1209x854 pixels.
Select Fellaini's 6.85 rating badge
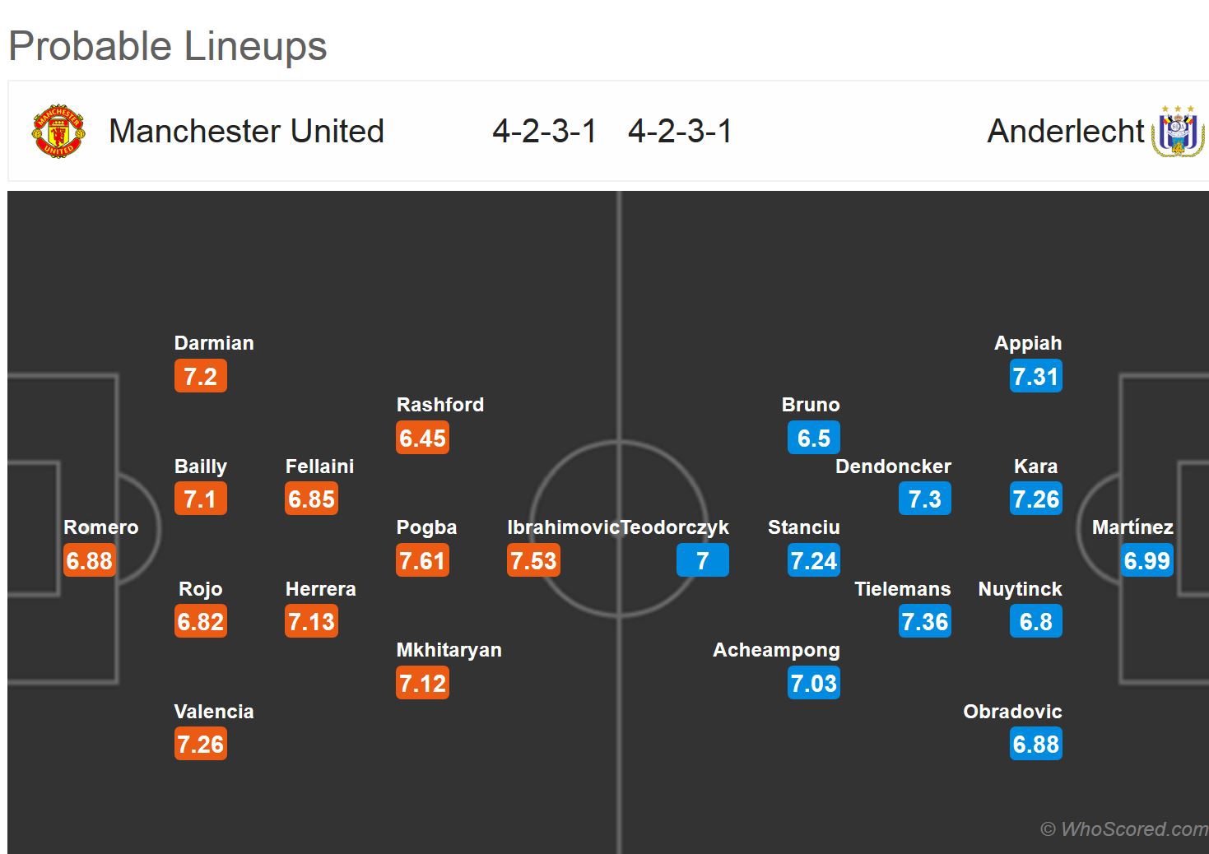tap(311, 499)
